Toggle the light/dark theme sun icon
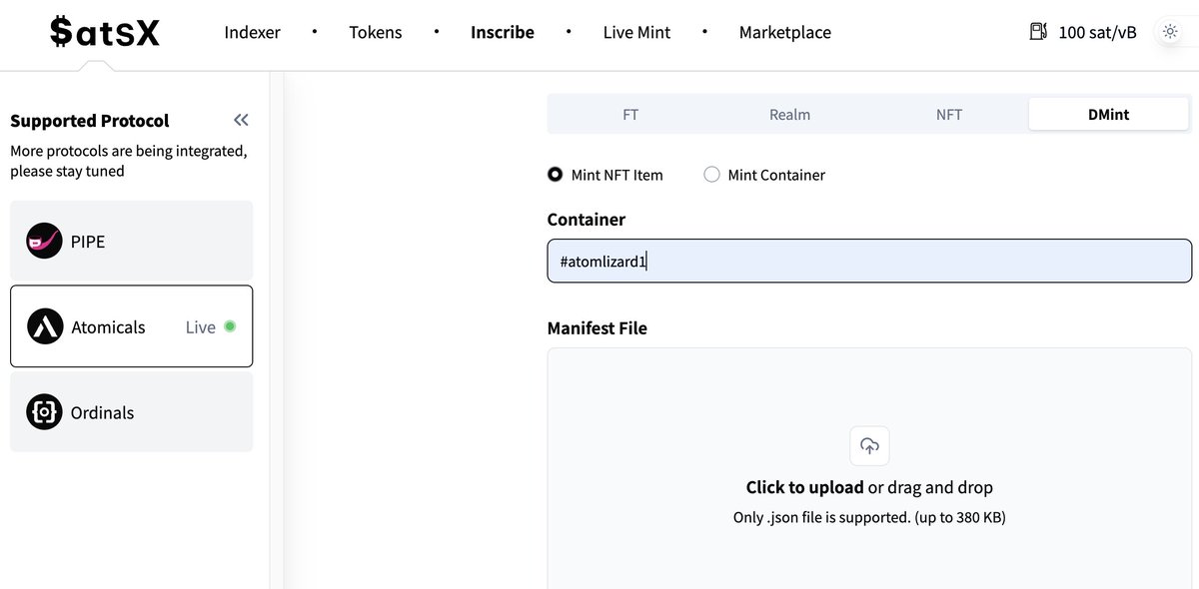This screenshot has height=589, width=1199. (1170, 32)
